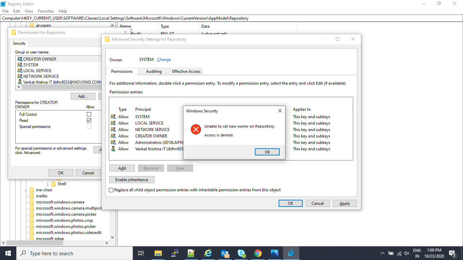Image resolution: width=463 pixels, height=260 pixels.
Task: Open Outlook from the taskbar
Action: click(225, 253)
